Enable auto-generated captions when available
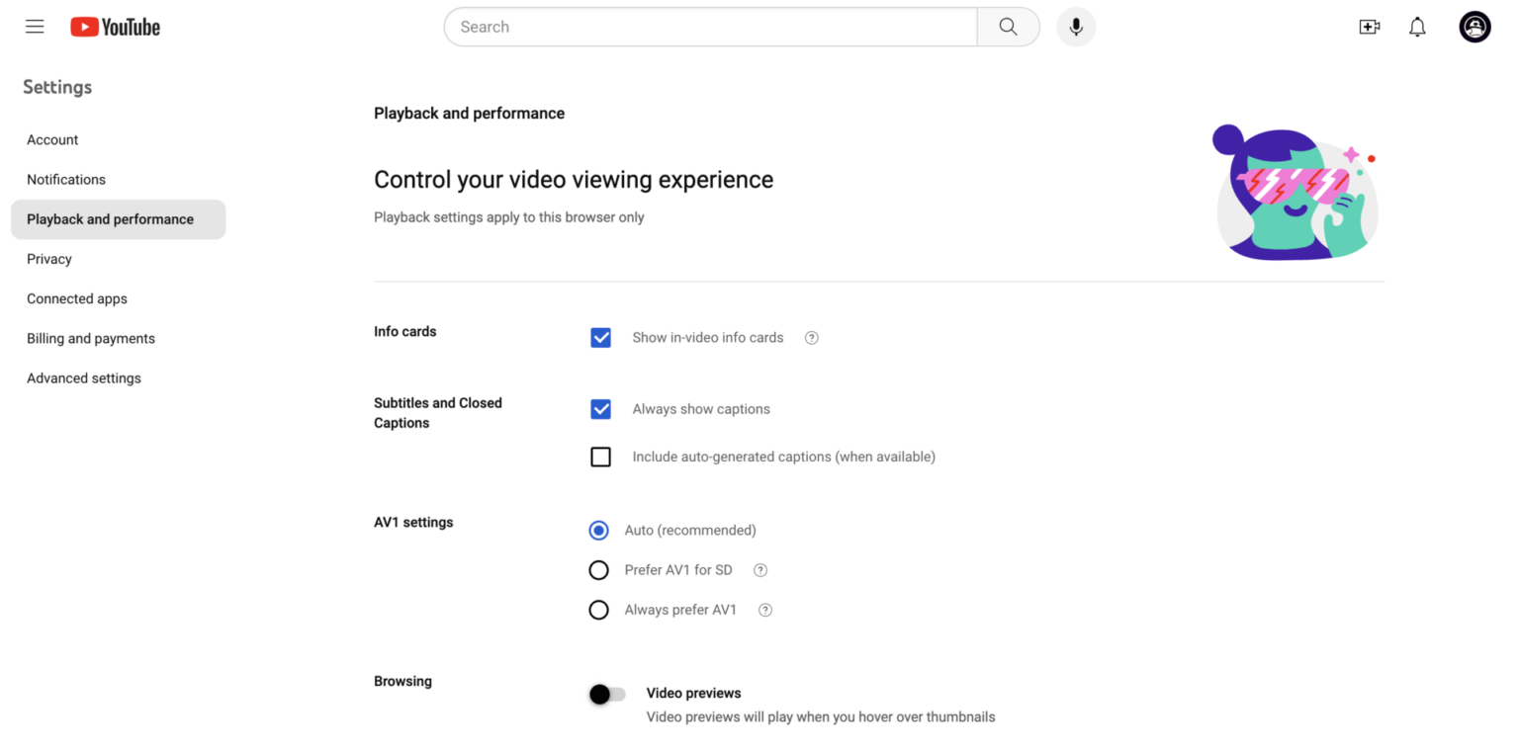Image resolution: width=1519 pixels, height=753 pixels. 600,457
